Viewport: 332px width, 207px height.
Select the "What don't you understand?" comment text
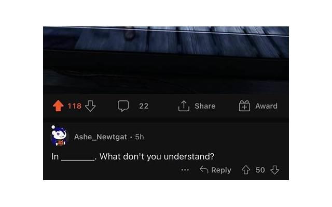click(x=157, y=156)
